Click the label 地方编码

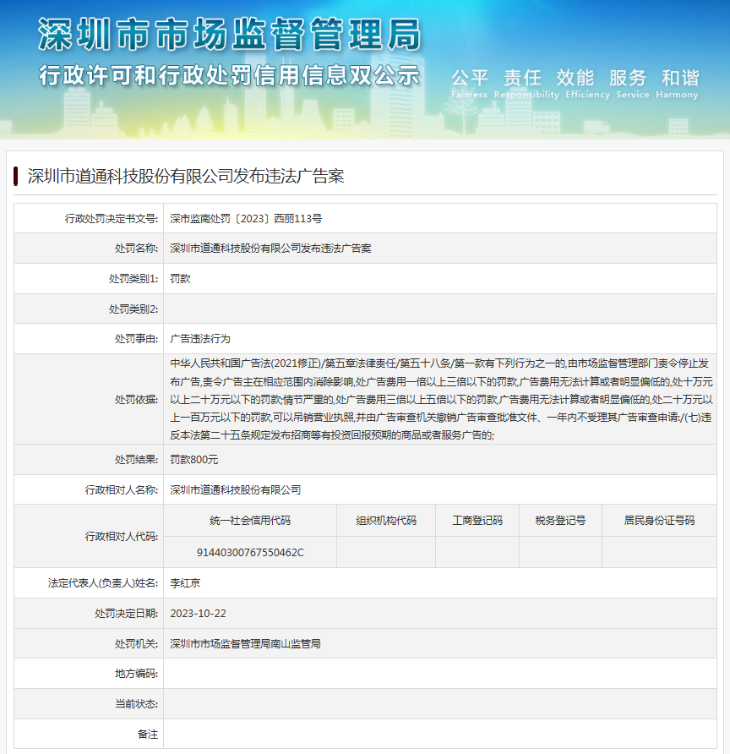point(137,674)
